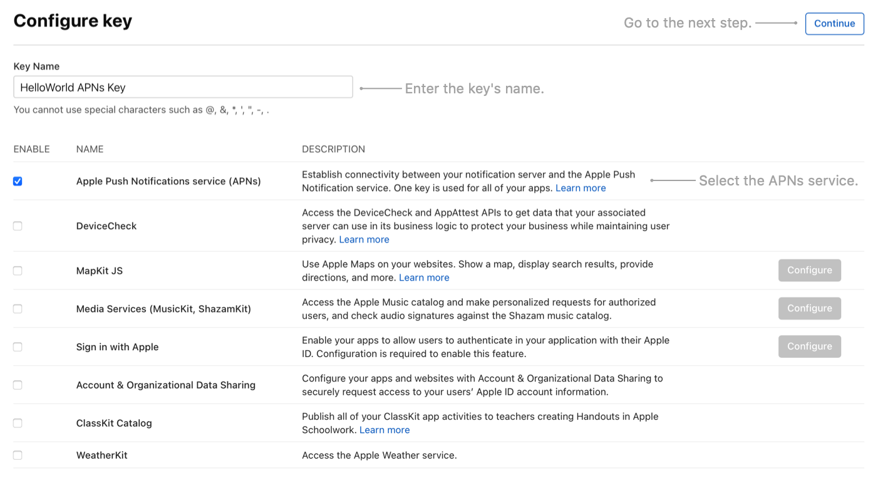This screenshot has width=878, height=483.
Task: Click the APNs description starting "Establish connectivity"
Action: pyautogui.click(x=468, y=181)
